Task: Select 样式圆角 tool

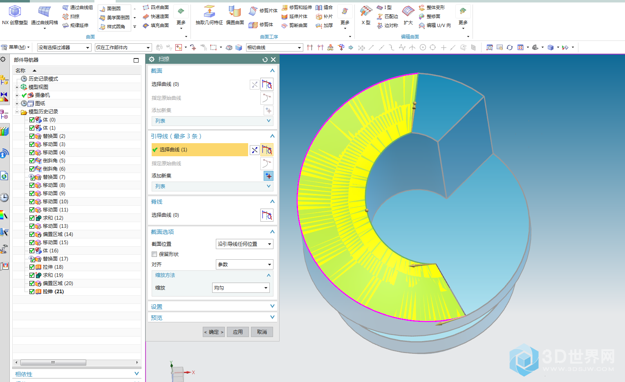Action: (x=112, y=27)
